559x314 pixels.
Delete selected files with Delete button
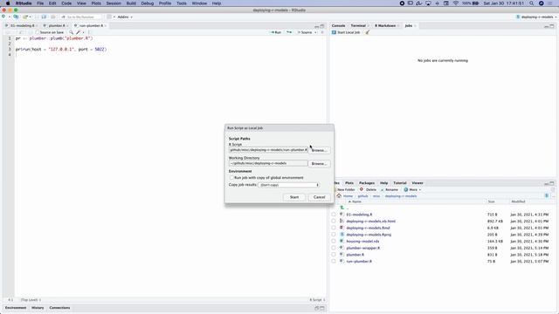368,190
